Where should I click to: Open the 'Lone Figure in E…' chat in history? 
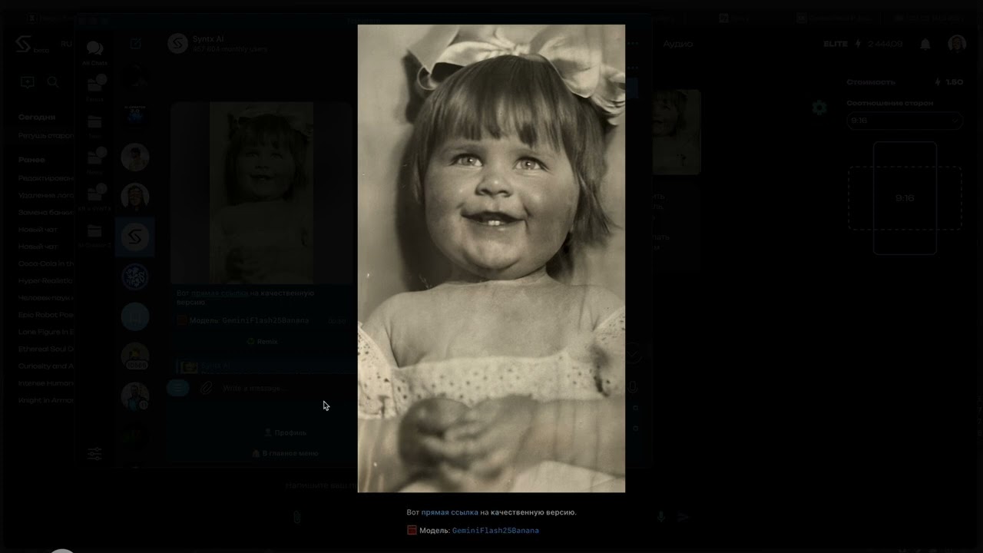(46, 332)
